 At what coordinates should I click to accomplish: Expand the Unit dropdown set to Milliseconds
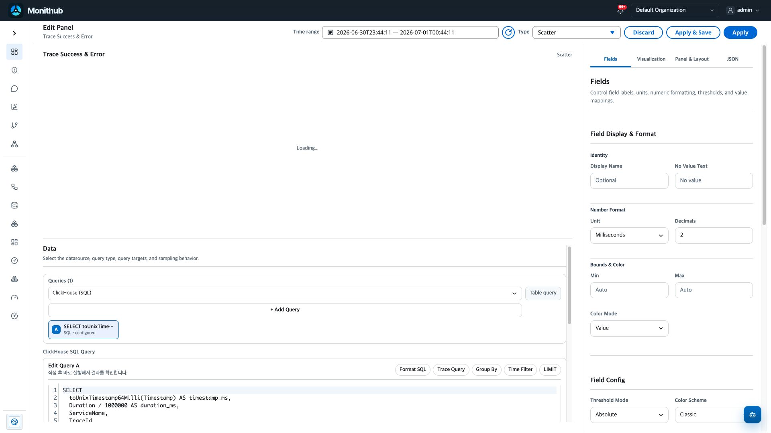click(x=629, y=235)
